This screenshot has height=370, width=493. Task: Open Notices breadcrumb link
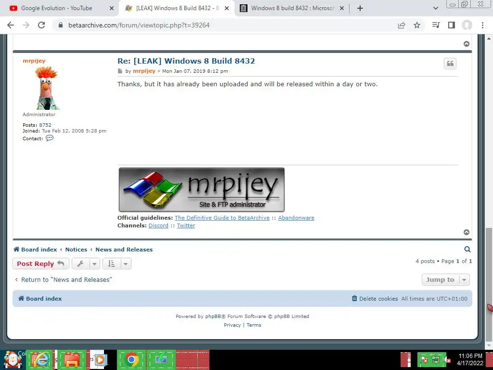point(76,250)
